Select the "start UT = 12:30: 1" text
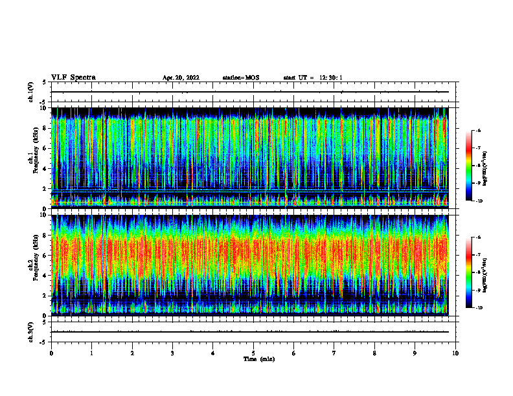 pos(313,78)
